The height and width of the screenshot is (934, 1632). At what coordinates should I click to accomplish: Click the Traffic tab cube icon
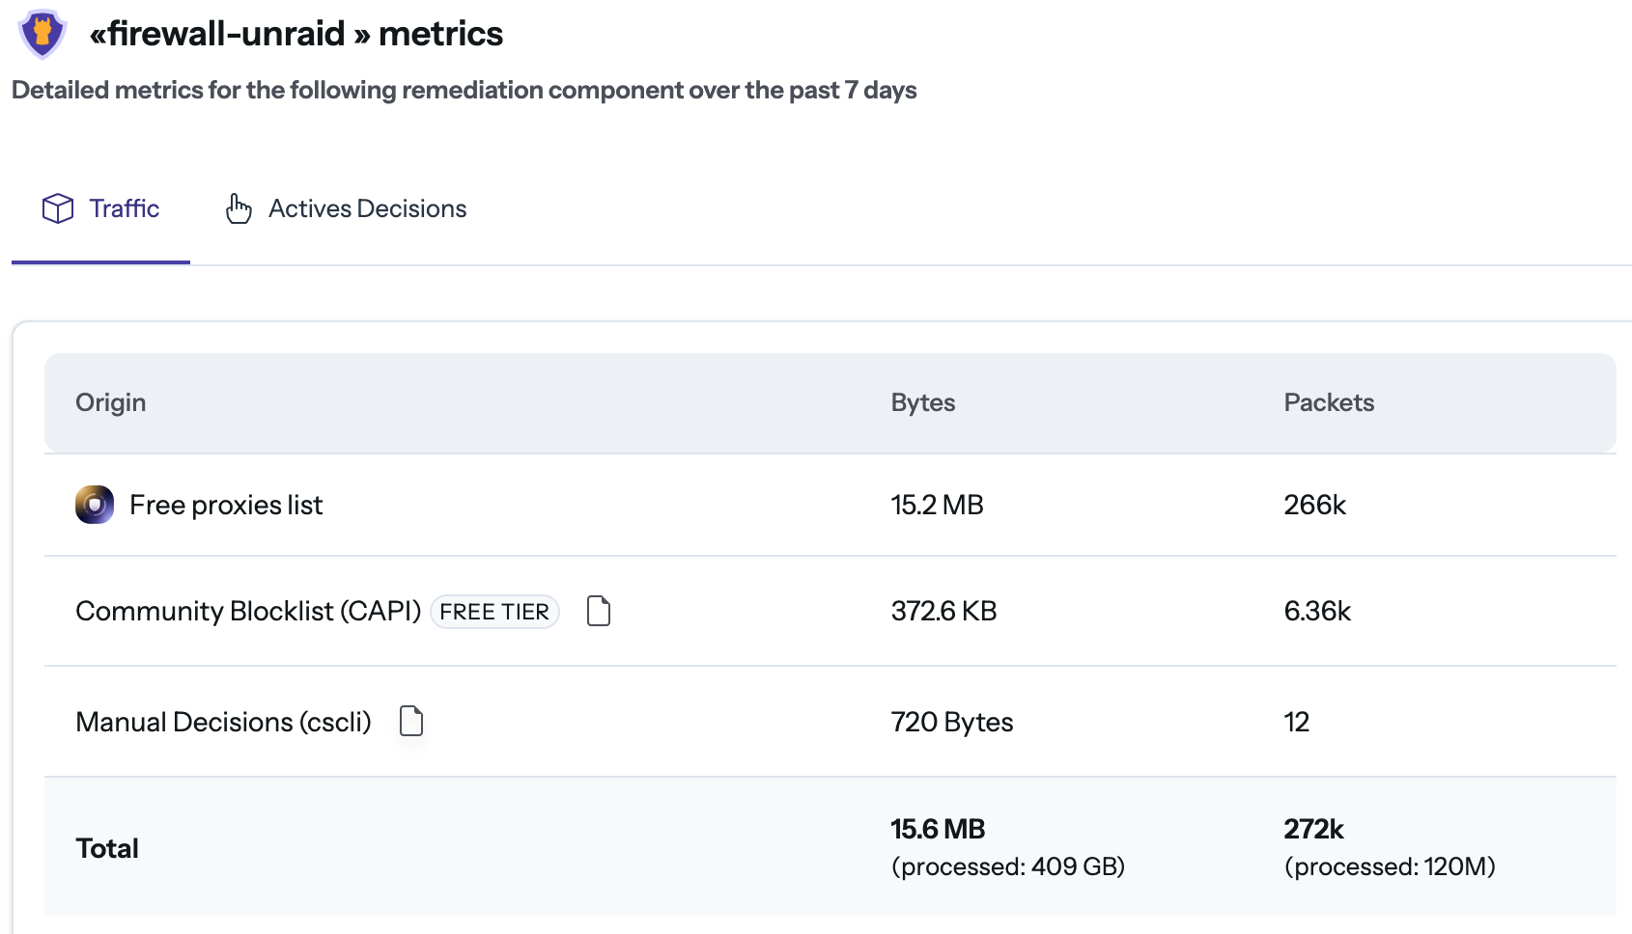pyautogui.click(x=58, y=208)
